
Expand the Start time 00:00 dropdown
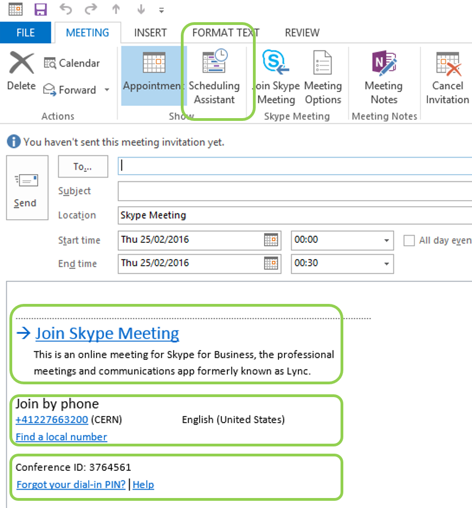(387, 240)
